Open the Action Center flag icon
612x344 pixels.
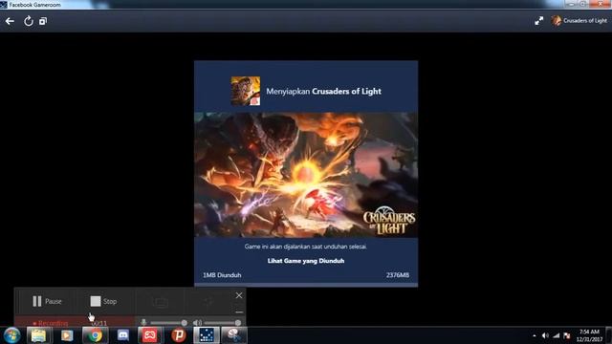click(x=567, y=335)
